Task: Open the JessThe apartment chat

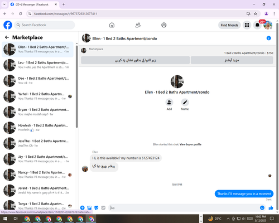Action: 37,143
